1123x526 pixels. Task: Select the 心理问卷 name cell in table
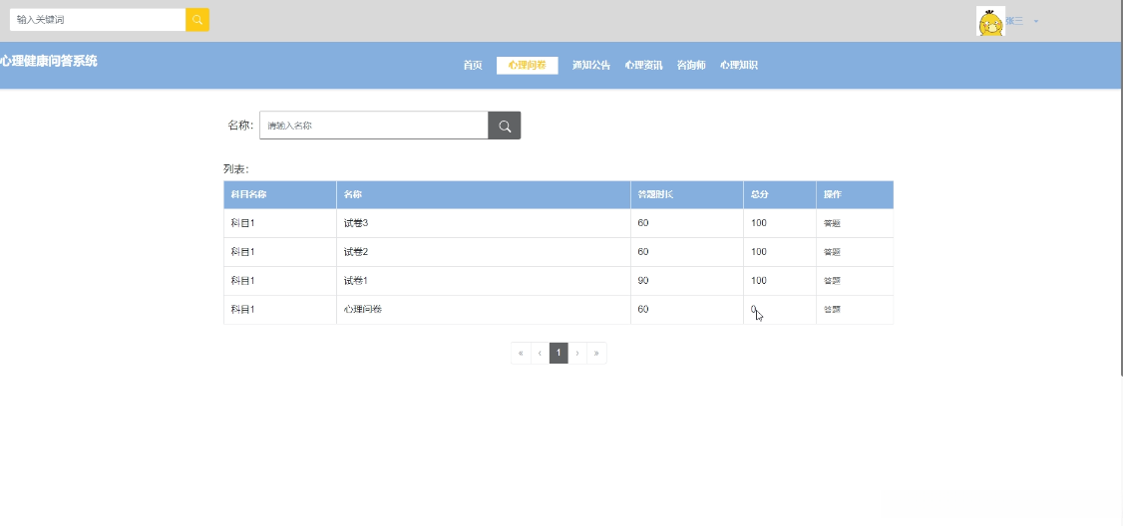click(x=484, y=309)
